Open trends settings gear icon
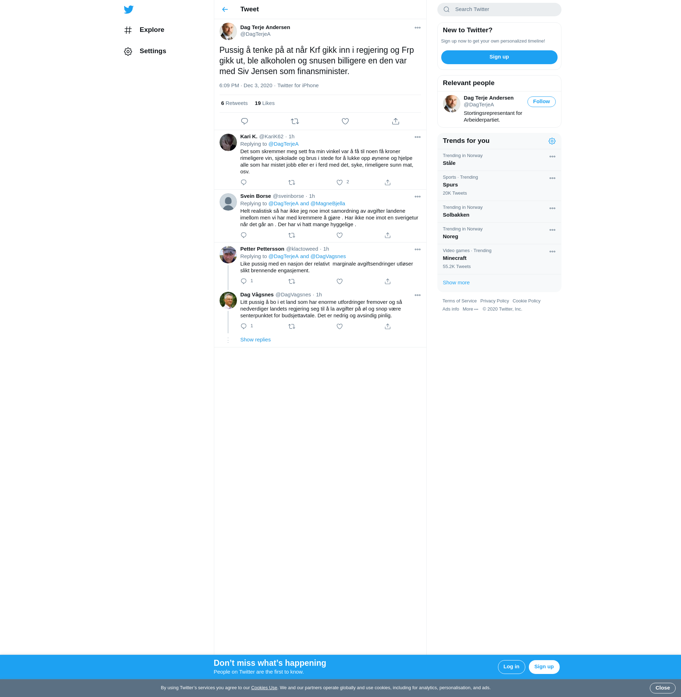Image resolution: width=681 pixels, height=697 pixels. coord(552,141)
